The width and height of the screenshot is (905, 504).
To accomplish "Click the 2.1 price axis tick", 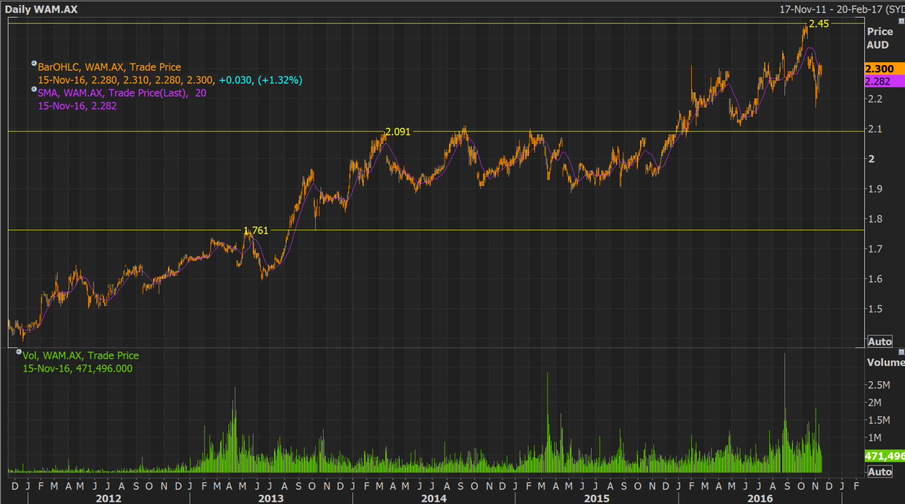I will point(875,129).
